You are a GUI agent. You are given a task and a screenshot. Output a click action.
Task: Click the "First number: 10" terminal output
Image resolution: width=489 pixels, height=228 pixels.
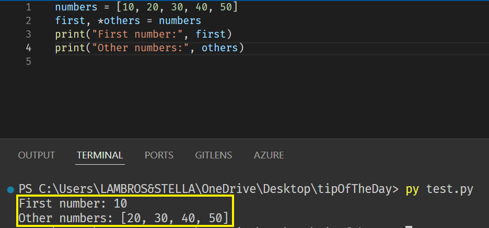coord(73,203)
